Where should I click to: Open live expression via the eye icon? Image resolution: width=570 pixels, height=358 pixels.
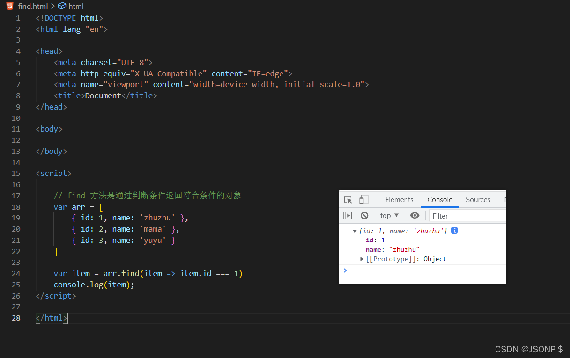coord(415,215)
